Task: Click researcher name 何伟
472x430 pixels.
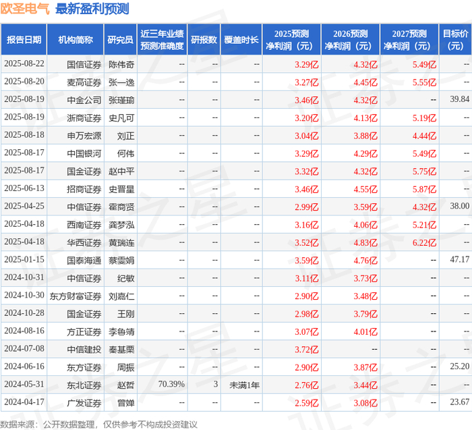Action: pos(126,153)
